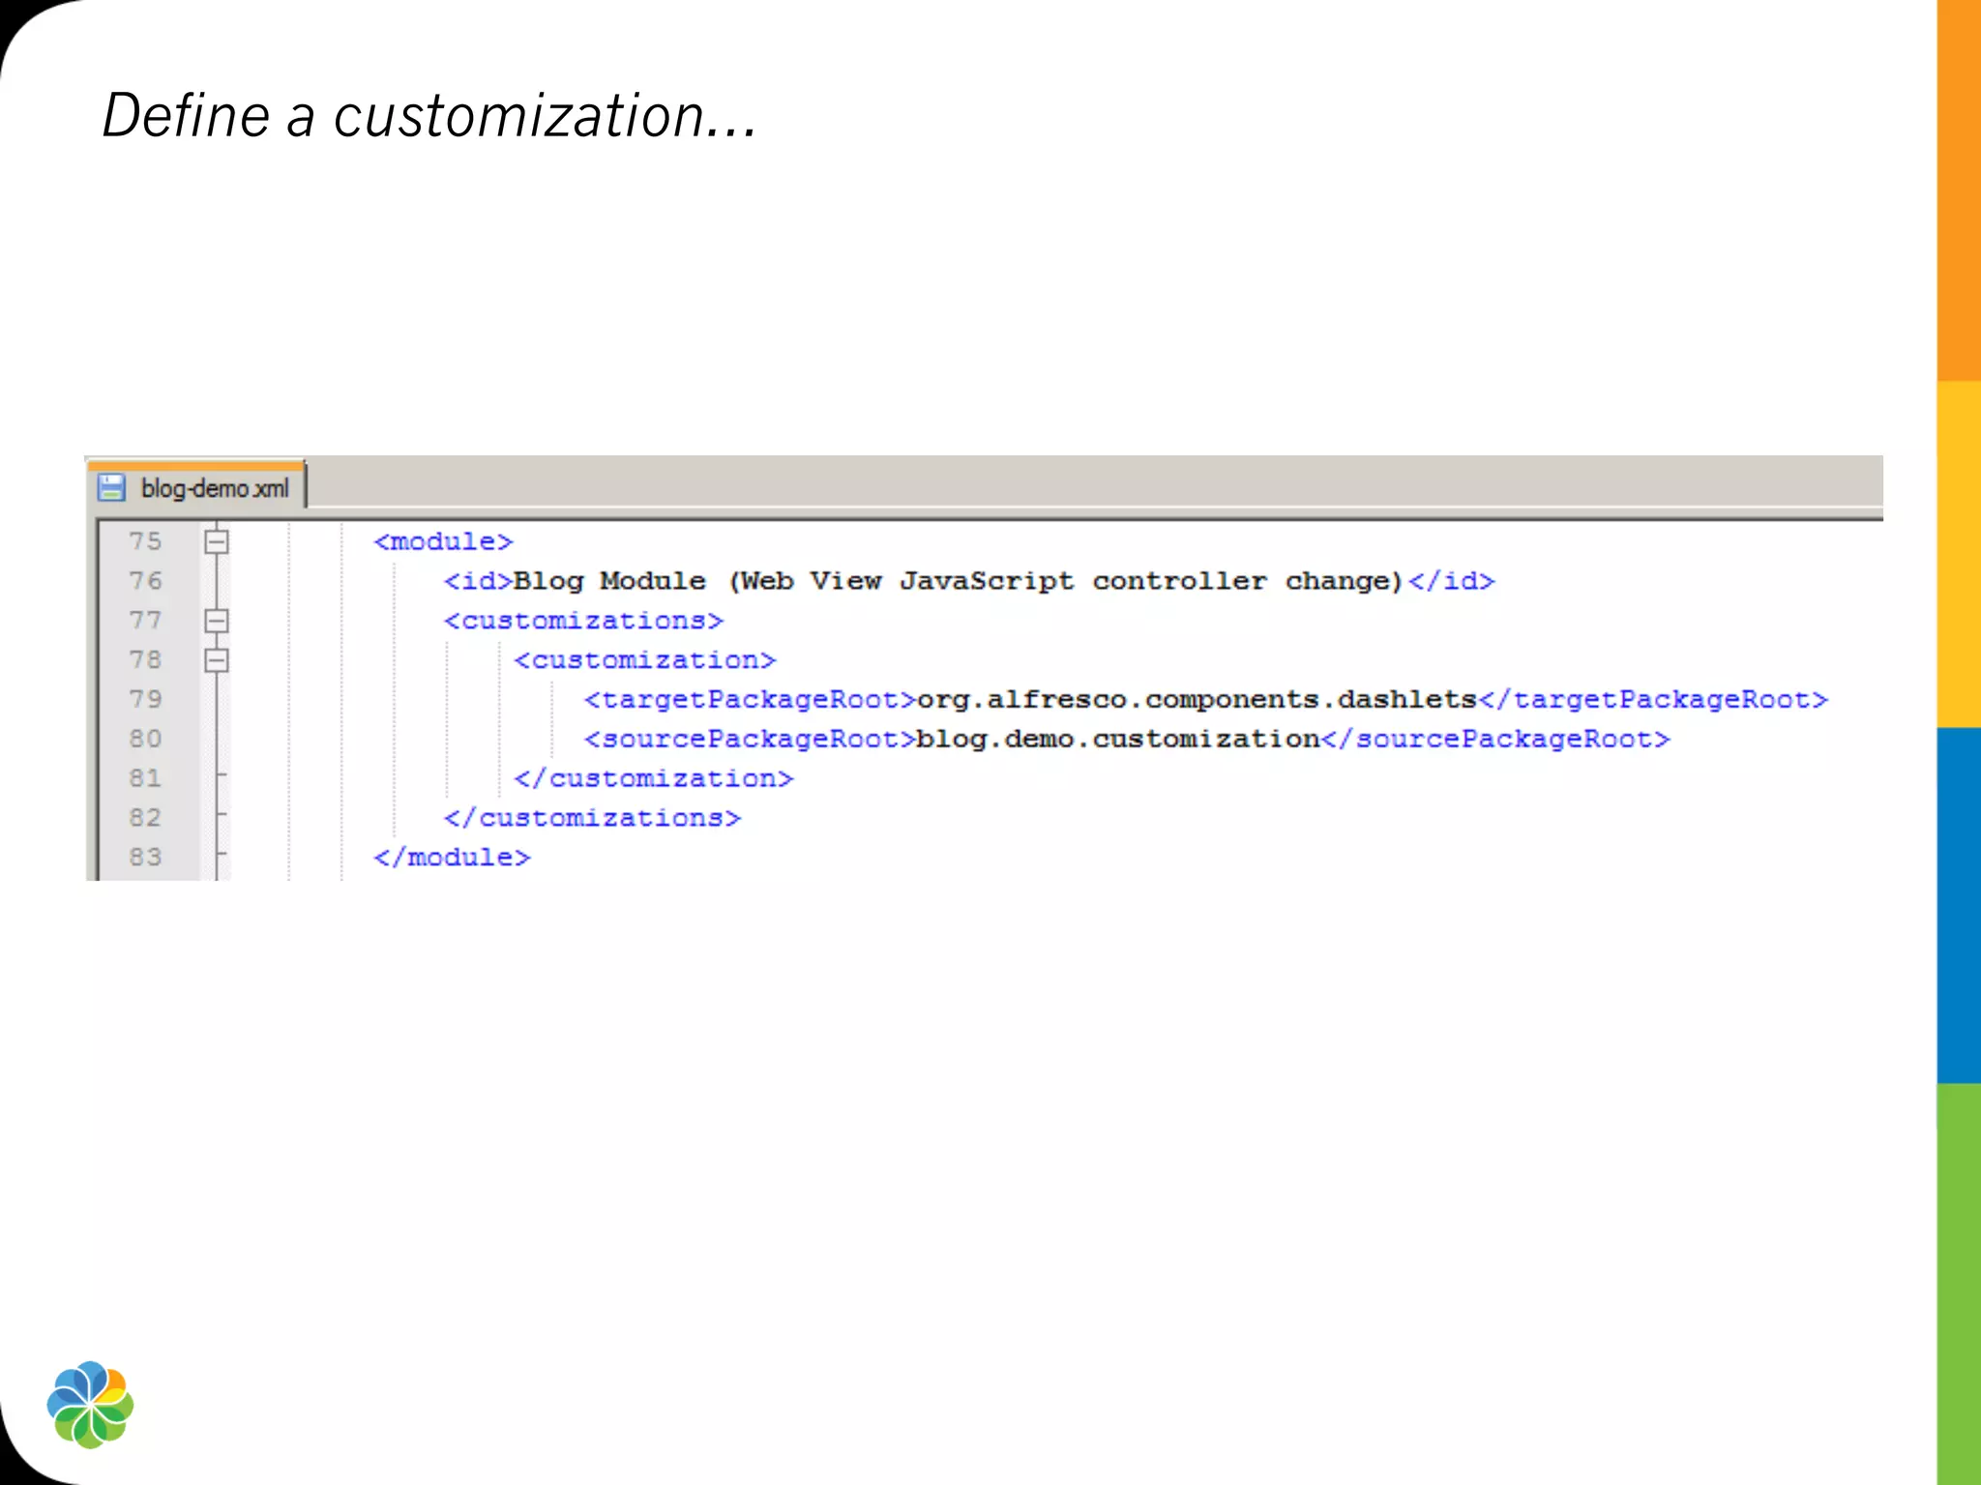Image resolution: width=1981 pixels, height=1485 pixels.
Task: Click the save icon on blog-demo.xml tab
Action: tap(112, 487)
